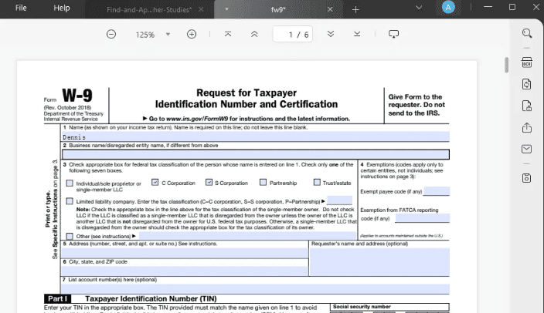Click the account number field line 7
The image size is (544, 313).
[256, 289]
